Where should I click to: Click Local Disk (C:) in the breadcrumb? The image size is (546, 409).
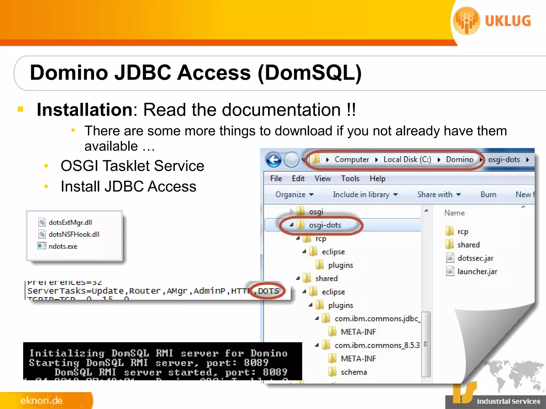tap(407, 159)
